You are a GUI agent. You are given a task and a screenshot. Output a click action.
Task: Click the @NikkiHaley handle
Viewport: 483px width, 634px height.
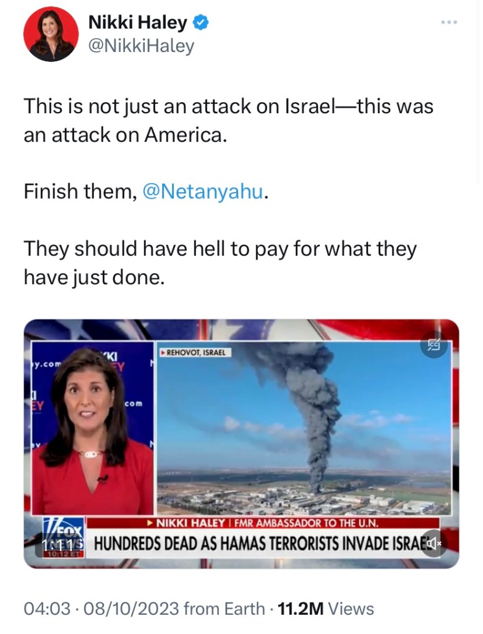point(141,46)
